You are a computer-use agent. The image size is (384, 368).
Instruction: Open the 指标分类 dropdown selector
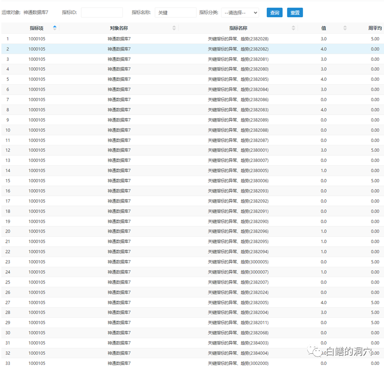(x=240, y=13)
